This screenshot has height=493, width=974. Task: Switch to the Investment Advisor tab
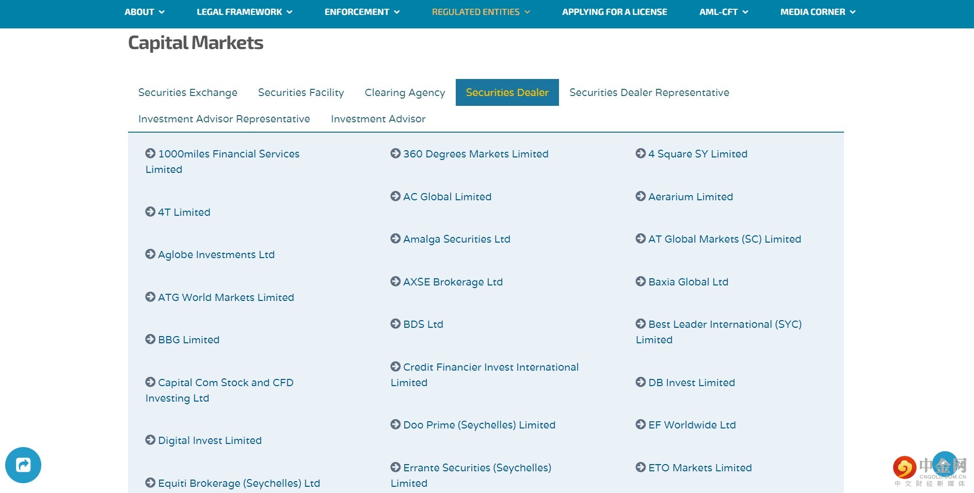click(378, 119)
